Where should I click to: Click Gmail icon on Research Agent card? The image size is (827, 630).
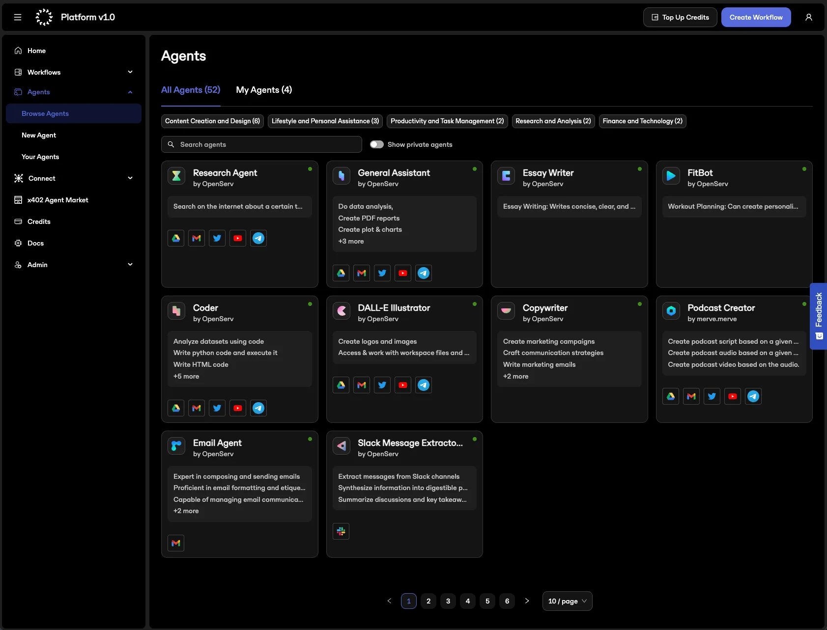pyautogui.click(x=197, y=238)
